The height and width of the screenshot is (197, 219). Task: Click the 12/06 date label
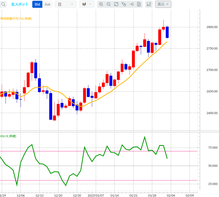click(x=20, y=195)
